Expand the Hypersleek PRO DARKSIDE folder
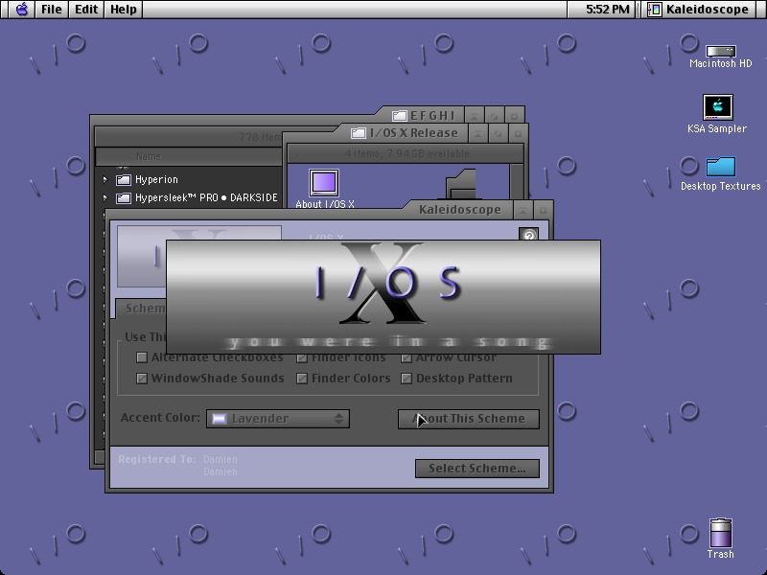The width and height of the screenshot is (767, 575). 105,198
